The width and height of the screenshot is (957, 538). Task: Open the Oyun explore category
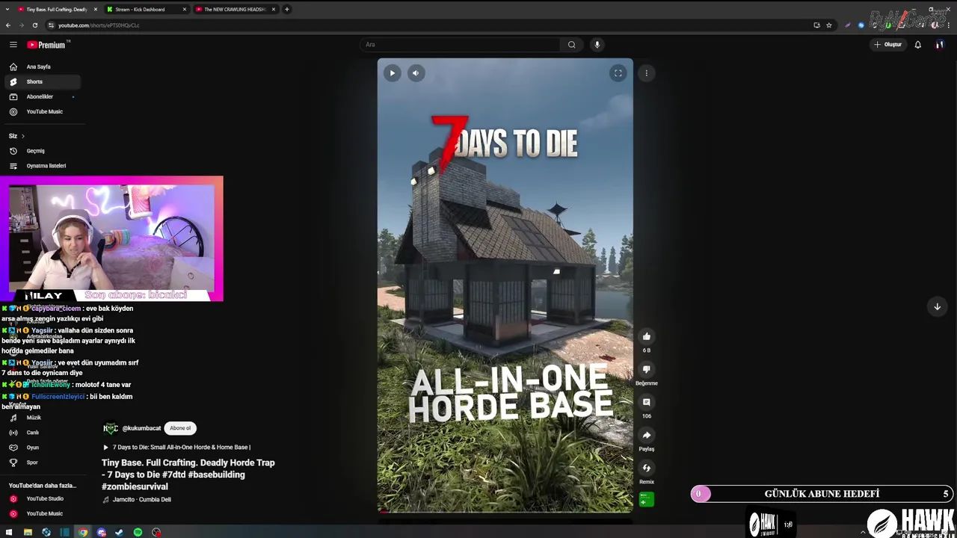[x=43, y=448]
